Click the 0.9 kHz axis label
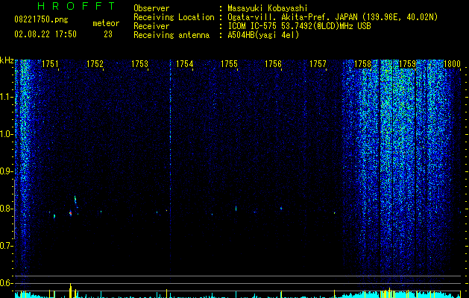 (6, 171)
